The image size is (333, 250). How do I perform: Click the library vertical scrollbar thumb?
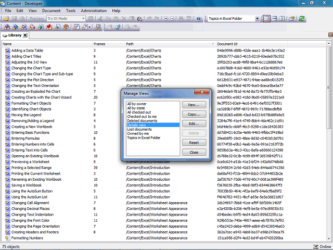(x=328, y=87)
